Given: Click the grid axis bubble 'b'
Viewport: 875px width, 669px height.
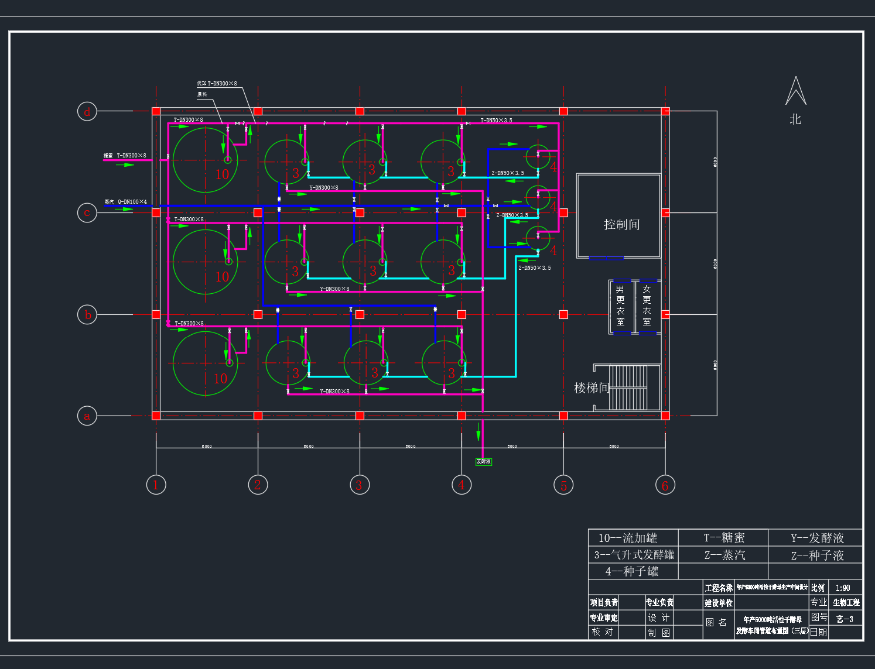Looking at the screenshot, I should coord(87,314).
